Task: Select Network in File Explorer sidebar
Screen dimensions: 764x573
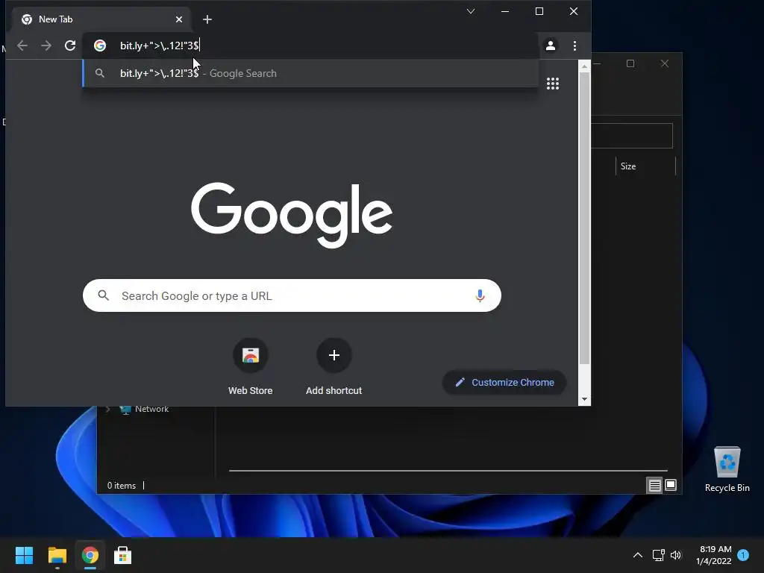Action: point(151,410)
